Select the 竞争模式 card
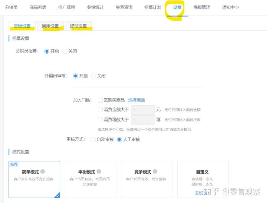The image size is (267, 203). 147,179
